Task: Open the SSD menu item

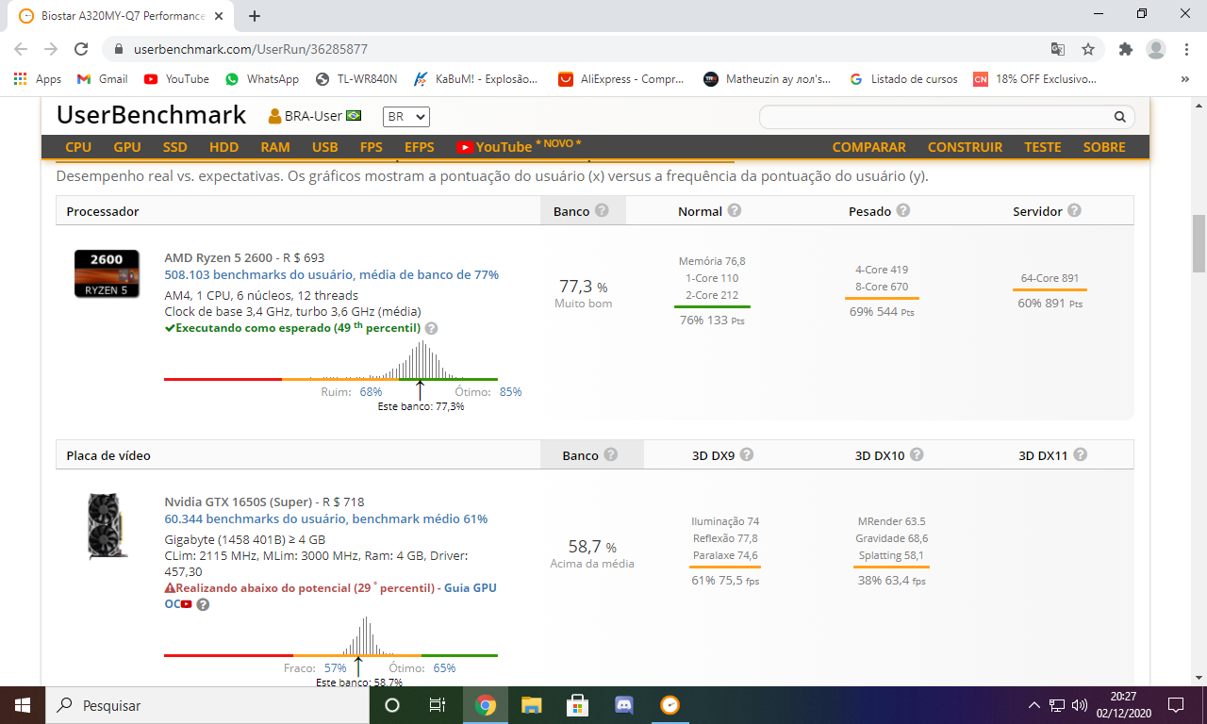Action: point(175,147)
